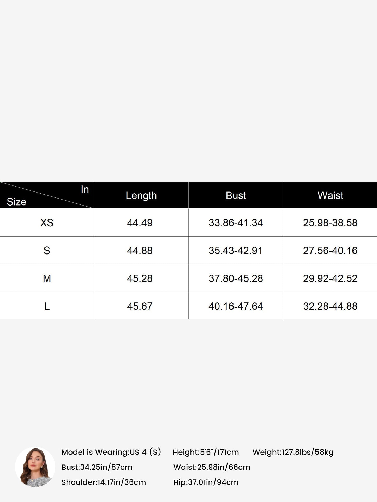Image resolution: width=377 pixels, height=502 pixels.
Task: Click the XS waist range 25.98-38.58
Action: 330,223
